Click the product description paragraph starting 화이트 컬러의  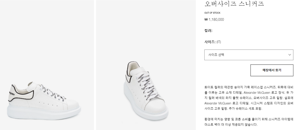[249, 97]
